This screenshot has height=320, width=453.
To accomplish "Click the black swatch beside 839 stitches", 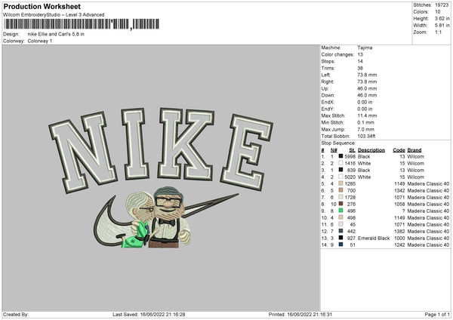I will coord(341,170).
